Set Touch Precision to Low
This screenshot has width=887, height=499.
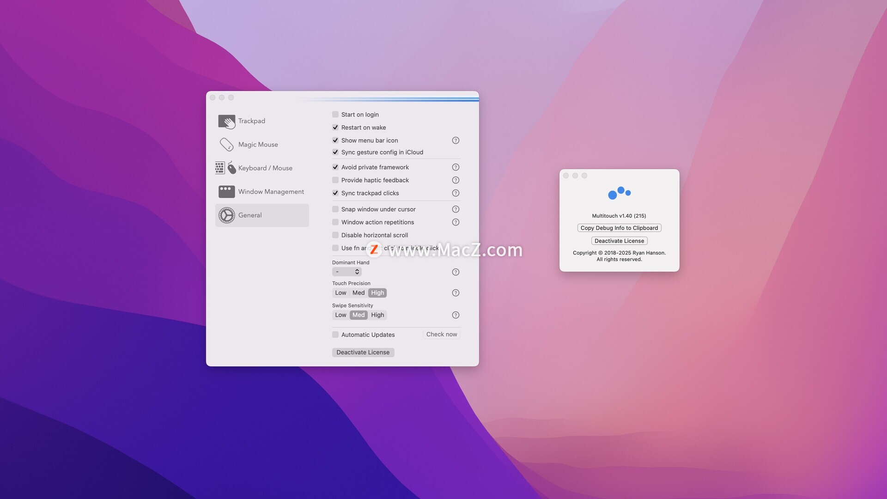tap(340, 293)
